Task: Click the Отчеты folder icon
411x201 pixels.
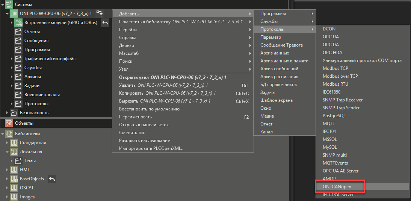Action: pyautogui.click(x=18, y=32)
